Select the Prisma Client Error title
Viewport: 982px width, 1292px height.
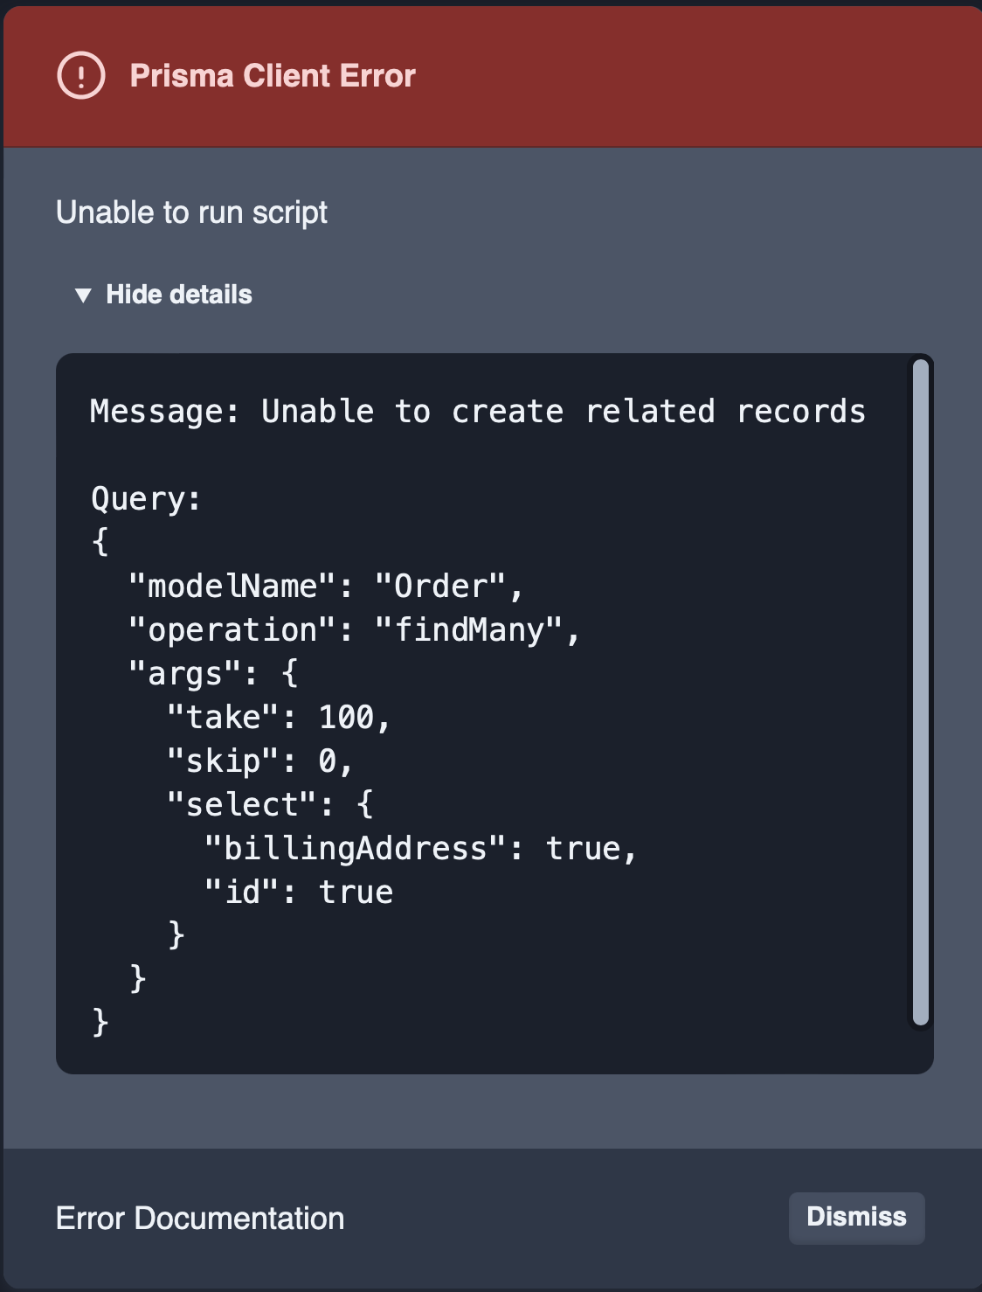[x=273, y=76]
